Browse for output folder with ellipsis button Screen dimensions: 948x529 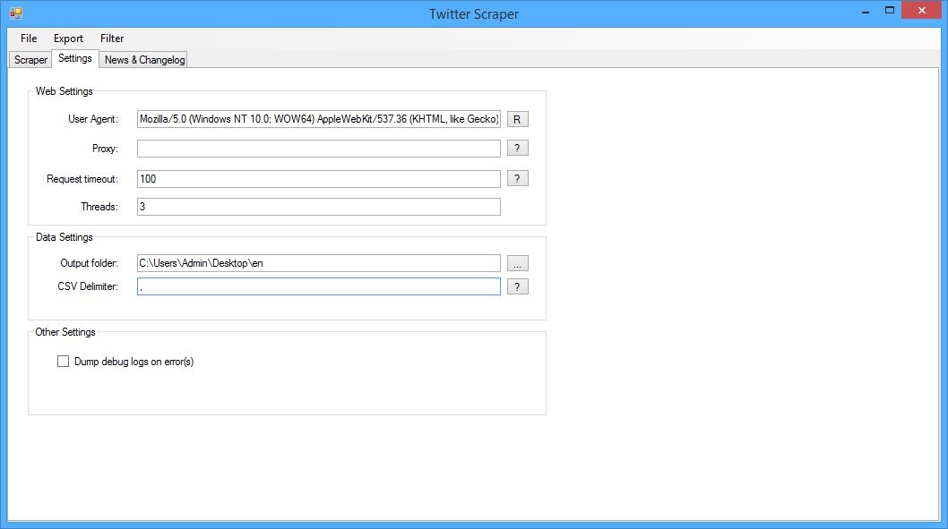517,263
